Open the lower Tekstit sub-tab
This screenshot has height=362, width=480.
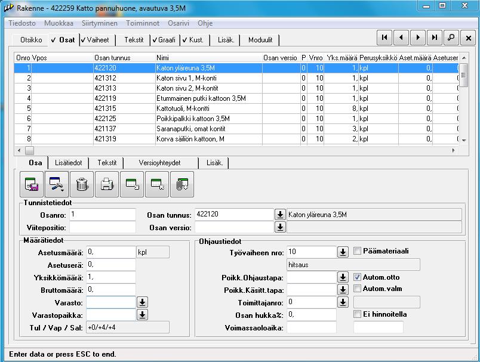coord(107,163)
